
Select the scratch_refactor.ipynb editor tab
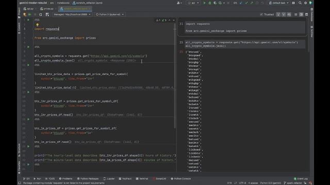pos(75,9)
